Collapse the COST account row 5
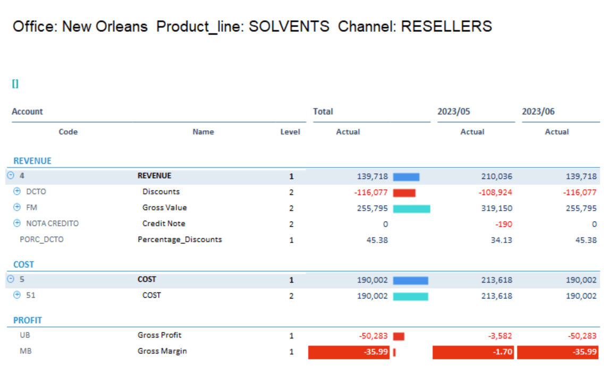Viewport: 616px width, 372px height. click(11, 279)
